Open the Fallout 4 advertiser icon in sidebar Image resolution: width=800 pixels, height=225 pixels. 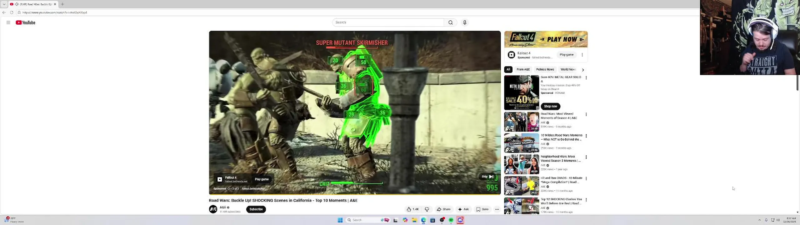pos(511,55)
